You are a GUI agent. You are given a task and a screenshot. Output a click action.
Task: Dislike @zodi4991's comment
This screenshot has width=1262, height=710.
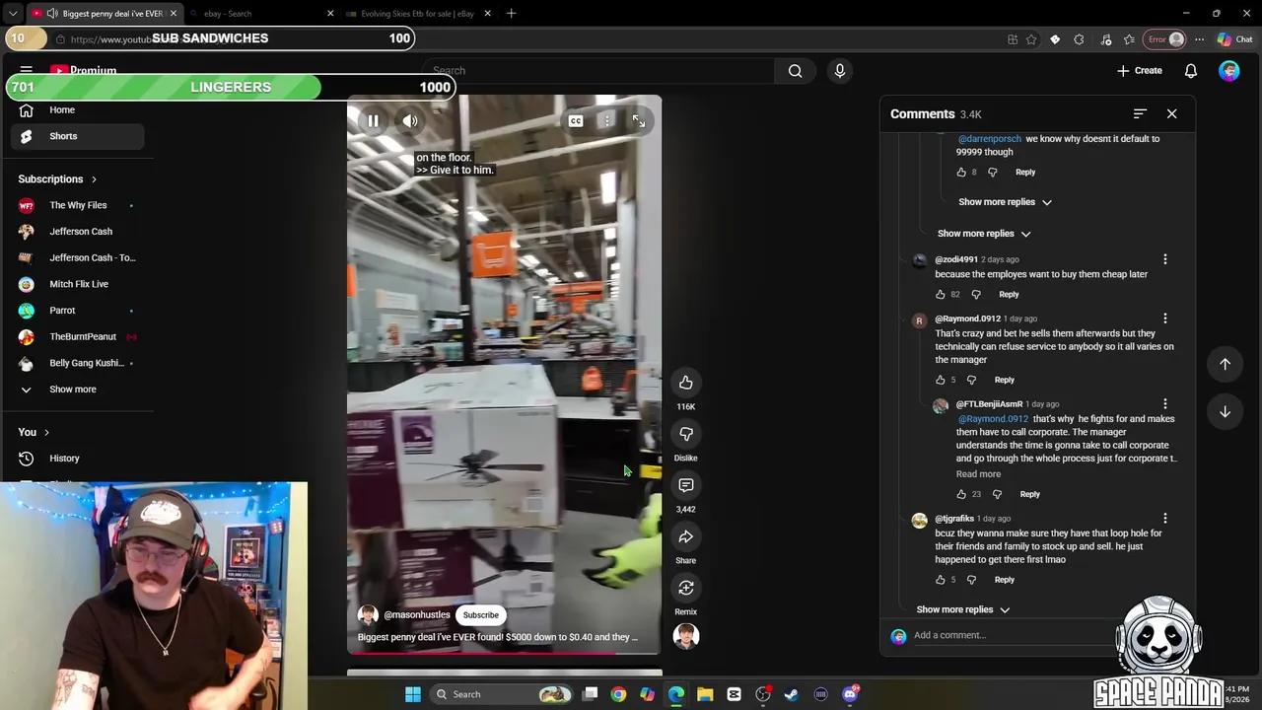click(976, 295)
